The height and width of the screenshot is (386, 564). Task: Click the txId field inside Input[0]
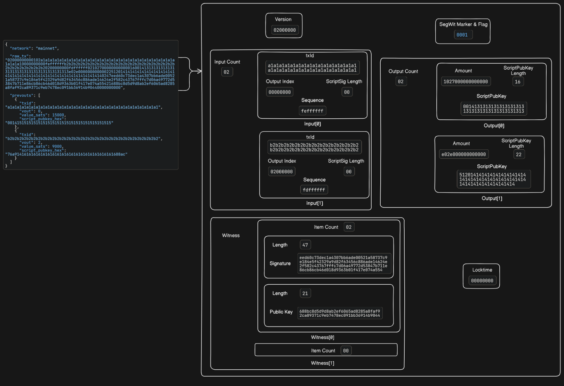(x=312, y=68)
